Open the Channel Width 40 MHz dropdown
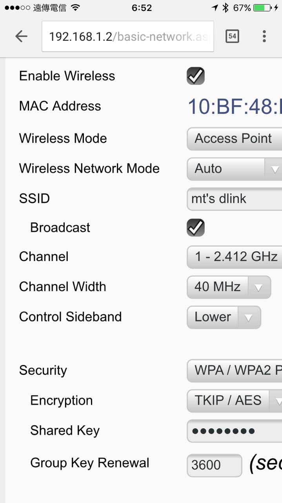282x503 pixels. pyautogui.click(x=229, y=287)
